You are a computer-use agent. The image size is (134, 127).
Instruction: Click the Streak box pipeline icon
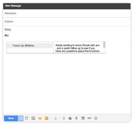[x=33, y=118]
